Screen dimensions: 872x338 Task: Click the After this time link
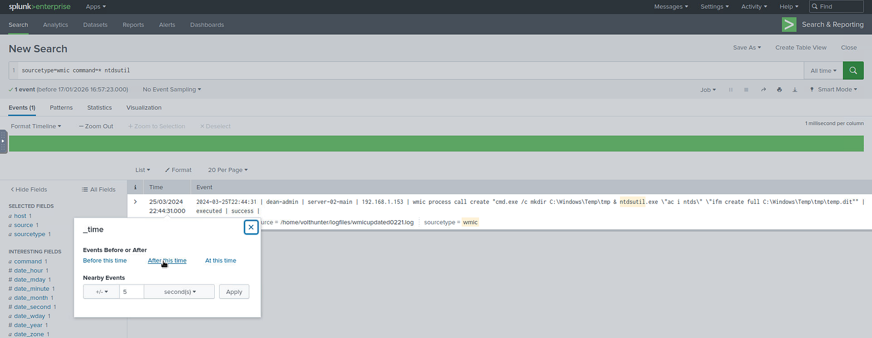[167, 261]
